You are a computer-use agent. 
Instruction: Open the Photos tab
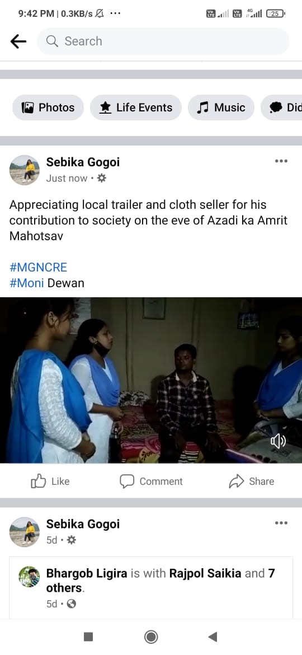tap(48, 107)
